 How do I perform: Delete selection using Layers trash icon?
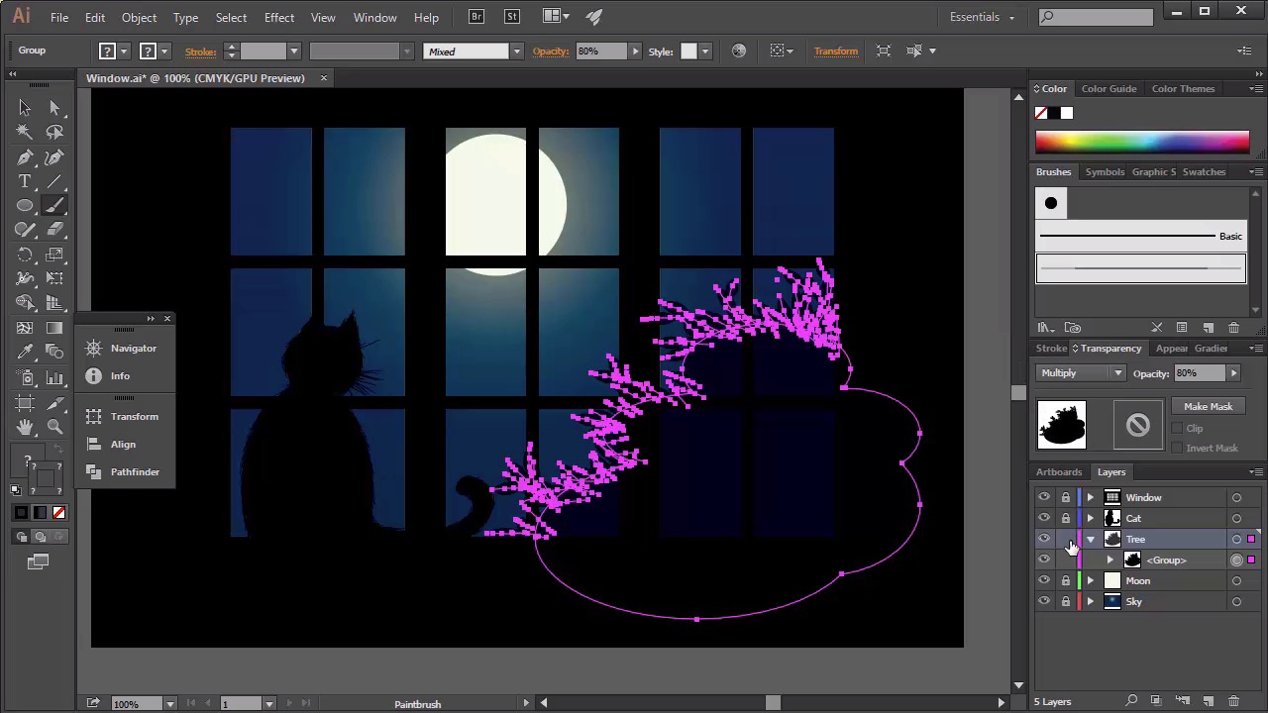pos(1233,701)
